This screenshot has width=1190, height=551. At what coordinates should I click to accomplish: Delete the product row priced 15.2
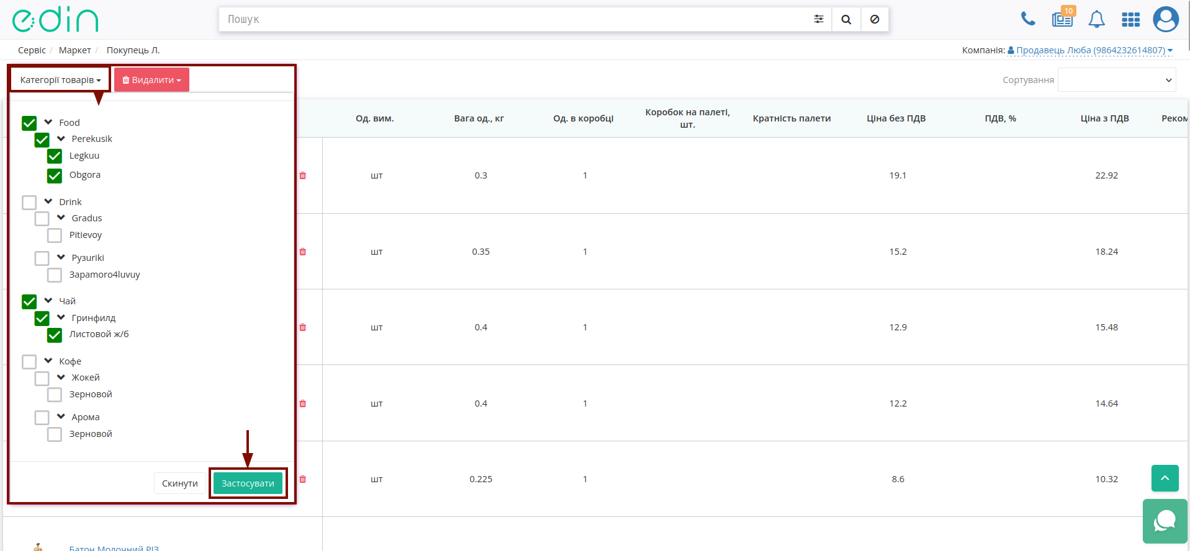pyautogui.click(x=303, y=252)
